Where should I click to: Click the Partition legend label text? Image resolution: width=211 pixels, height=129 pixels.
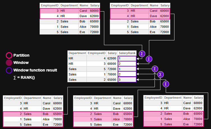tap(21, 56)
